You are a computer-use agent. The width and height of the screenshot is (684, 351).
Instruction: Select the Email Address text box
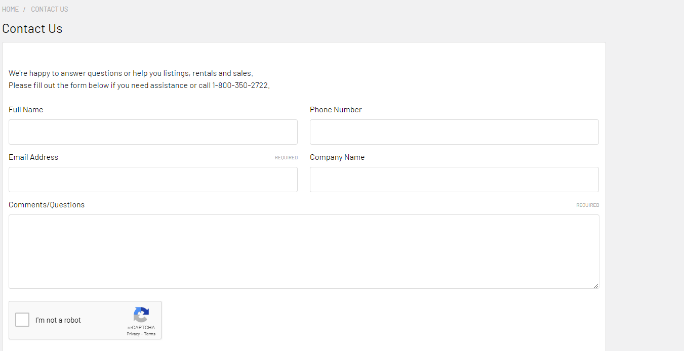point(153,180)
